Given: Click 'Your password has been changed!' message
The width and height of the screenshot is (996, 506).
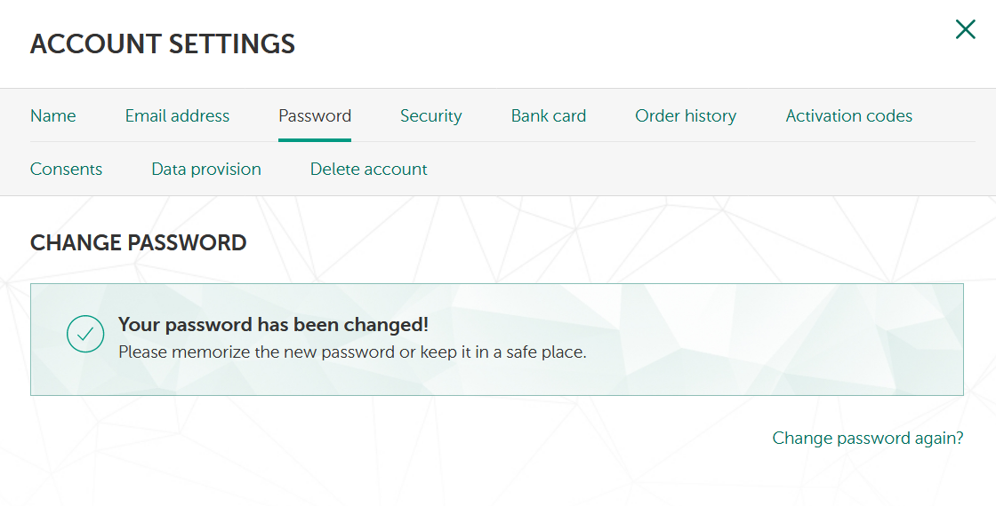Looking at the screenshot, I should [x=273, y=325].
